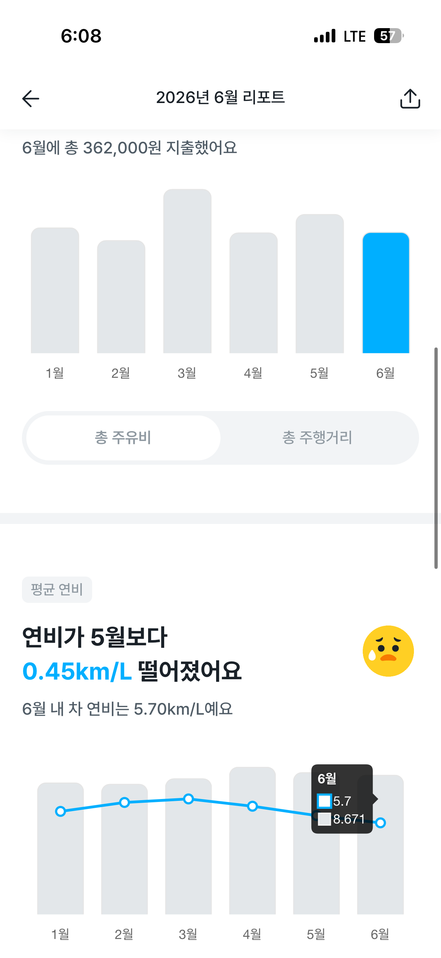The height and width of the screenshot is (958, 441).
Task: Switch to 총 주행거리 segment
Action: (317, 437)
